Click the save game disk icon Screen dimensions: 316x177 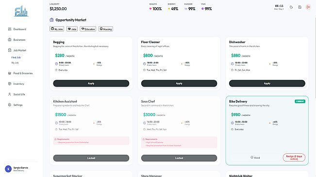(299, 7)
